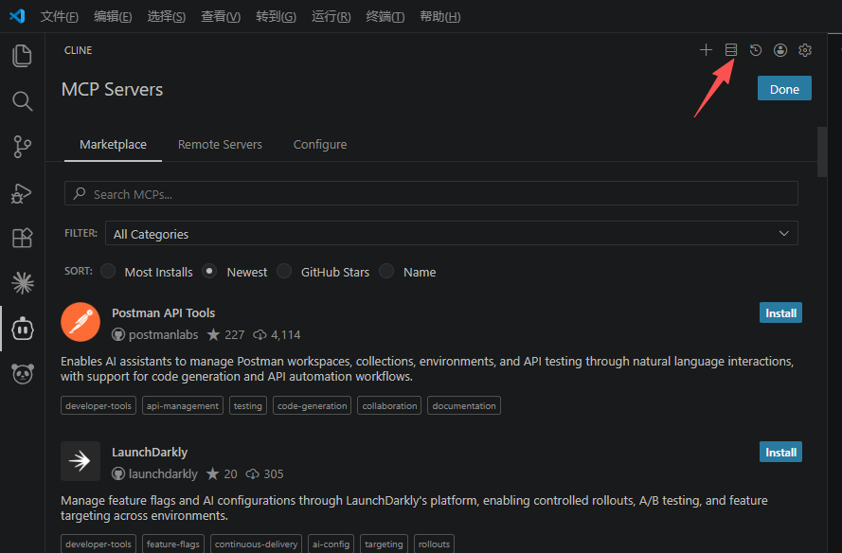Install Postman API Tools server
This screenshot has height=553, width=842.
click(x=780, y=313)
